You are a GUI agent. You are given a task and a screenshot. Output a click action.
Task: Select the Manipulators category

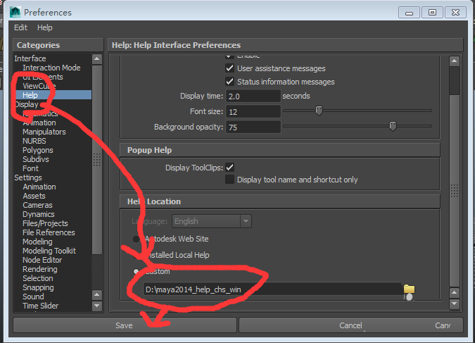tap(44, 132)
